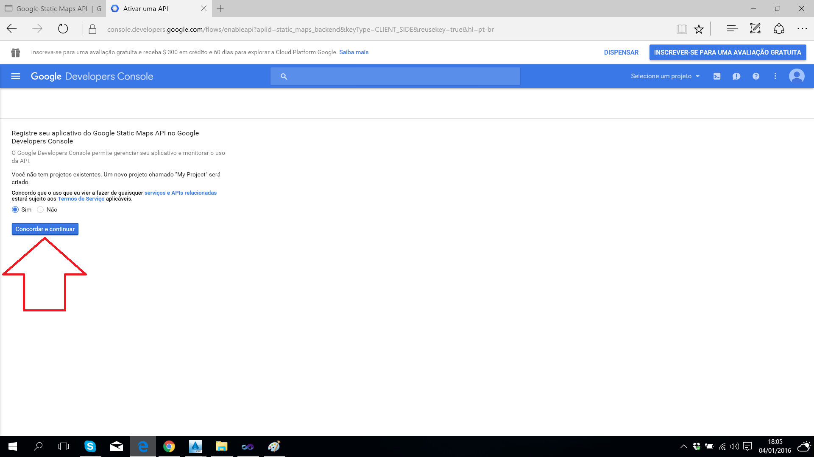Select the Sim radio button

click(x=15, y=209)
